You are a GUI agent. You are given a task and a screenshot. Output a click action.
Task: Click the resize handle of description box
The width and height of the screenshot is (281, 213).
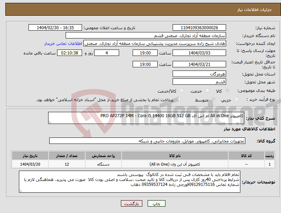coord(50,122)
